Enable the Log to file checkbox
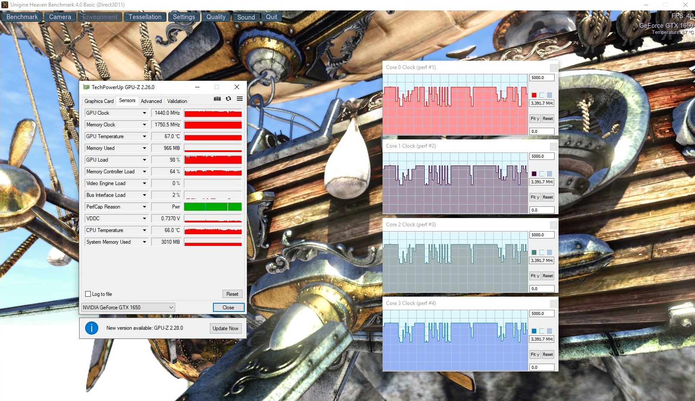The width and height of the screenshot is (695, 401). (x=88, y=294)
